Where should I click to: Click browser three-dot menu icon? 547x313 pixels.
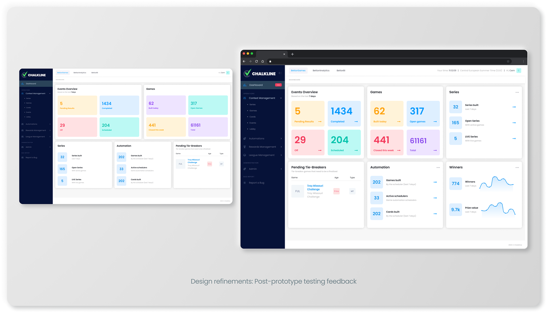tap(523, 61)
